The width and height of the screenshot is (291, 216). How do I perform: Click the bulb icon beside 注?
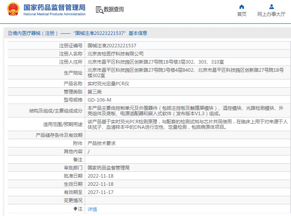pyautogui.click(x=75, y=209)
